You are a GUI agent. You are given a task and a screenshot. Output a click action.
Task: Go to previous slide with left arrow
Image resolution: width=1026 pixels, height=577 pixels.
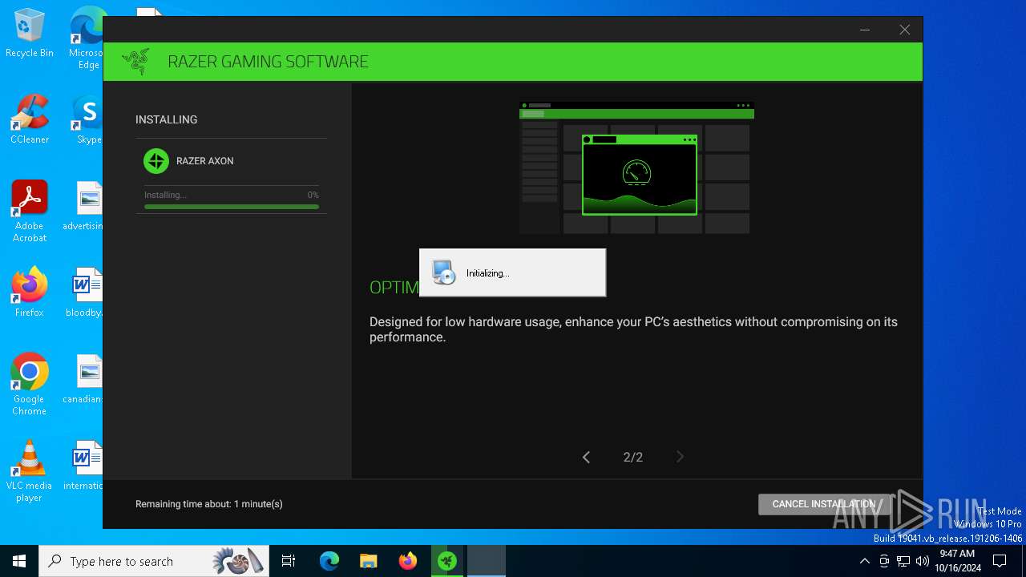[x=586, y=457]
